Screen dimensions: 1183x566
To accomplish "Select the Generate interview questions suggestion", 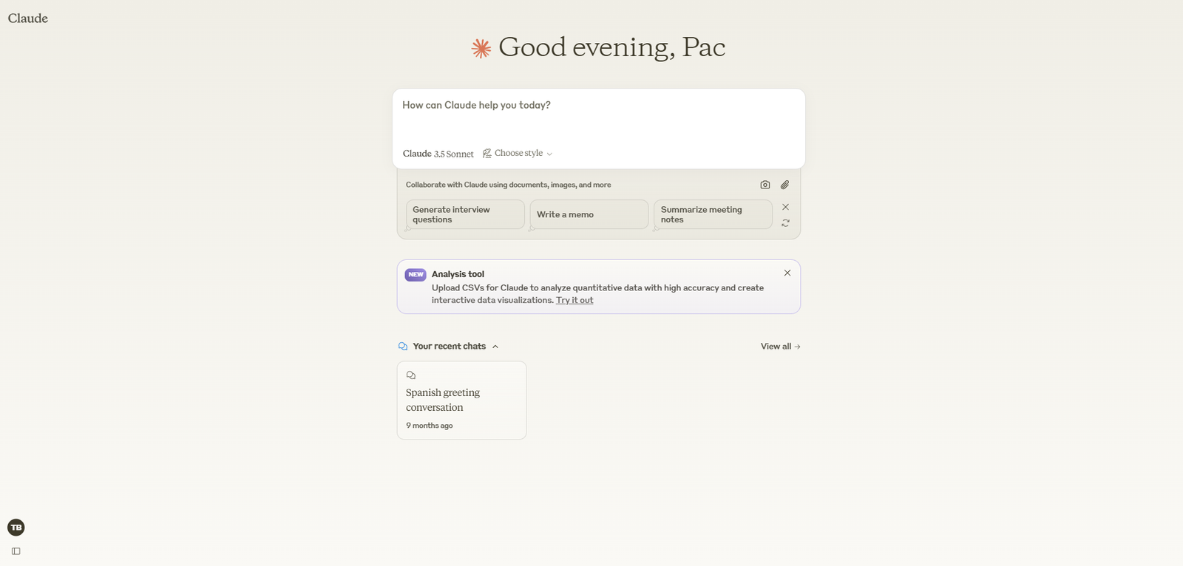I will pos(465,214).
